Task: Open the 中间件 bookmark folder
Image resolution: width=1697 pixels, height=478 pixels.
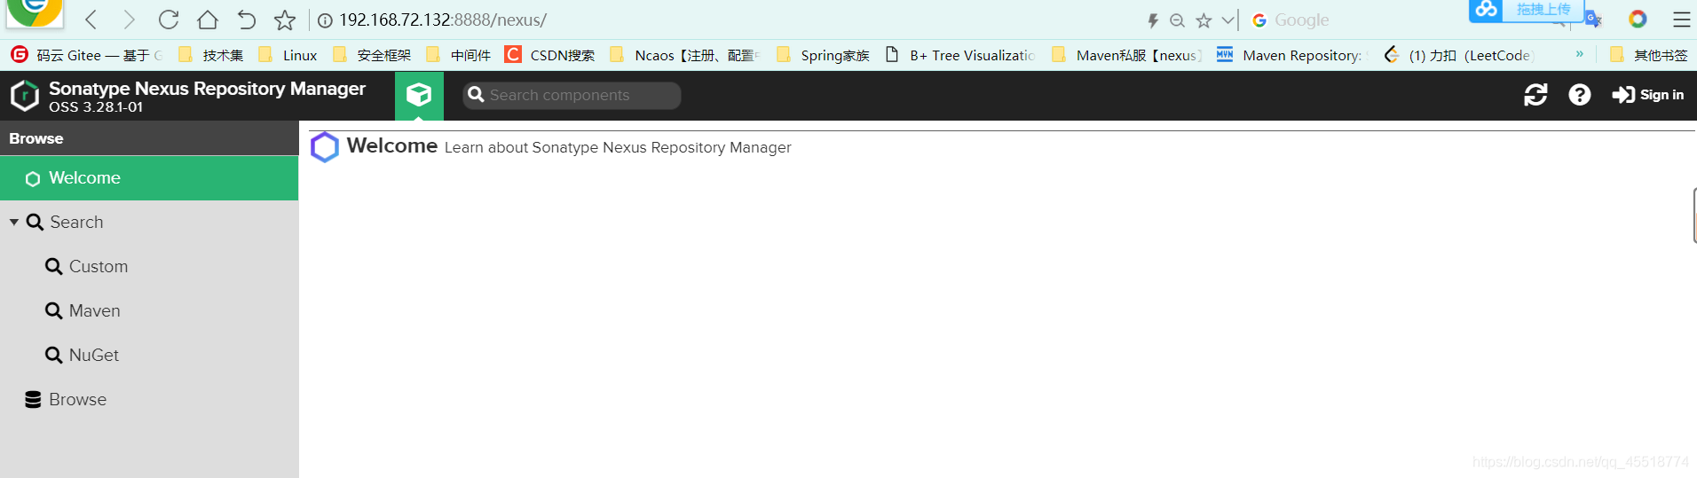Action: click(x=458, y=55)
